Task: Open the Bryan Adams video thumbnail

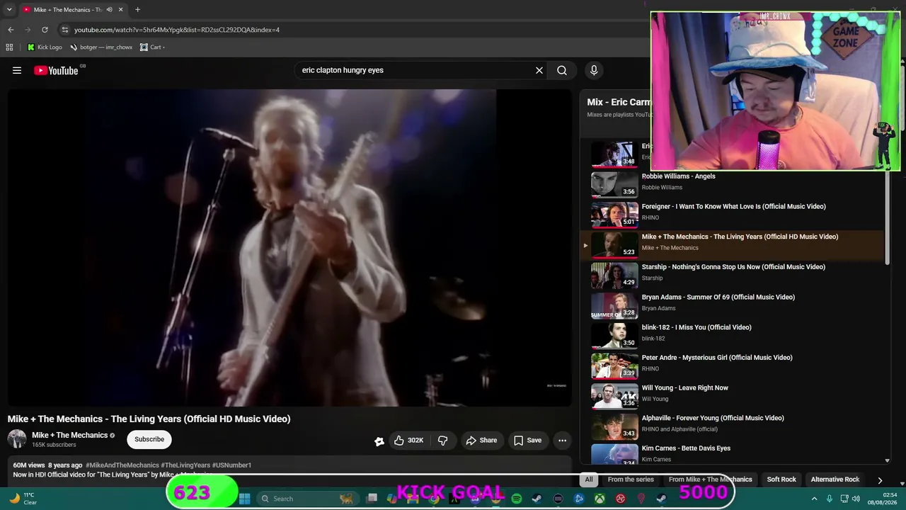Action: tap(614, 305)
